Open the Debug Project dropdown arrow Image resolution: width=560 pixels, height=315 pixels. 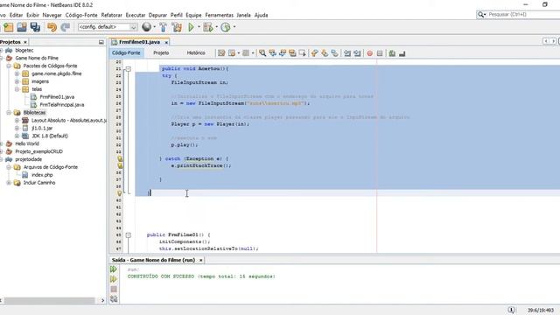[x=216, y=27]
